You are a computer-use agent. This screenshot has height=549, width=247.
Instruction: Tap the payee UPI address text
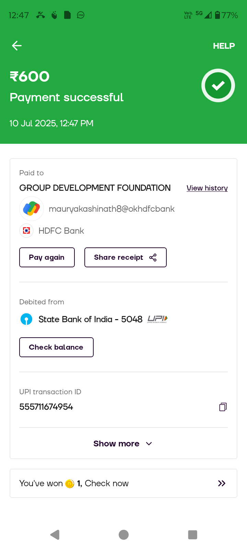pos(111,209)
